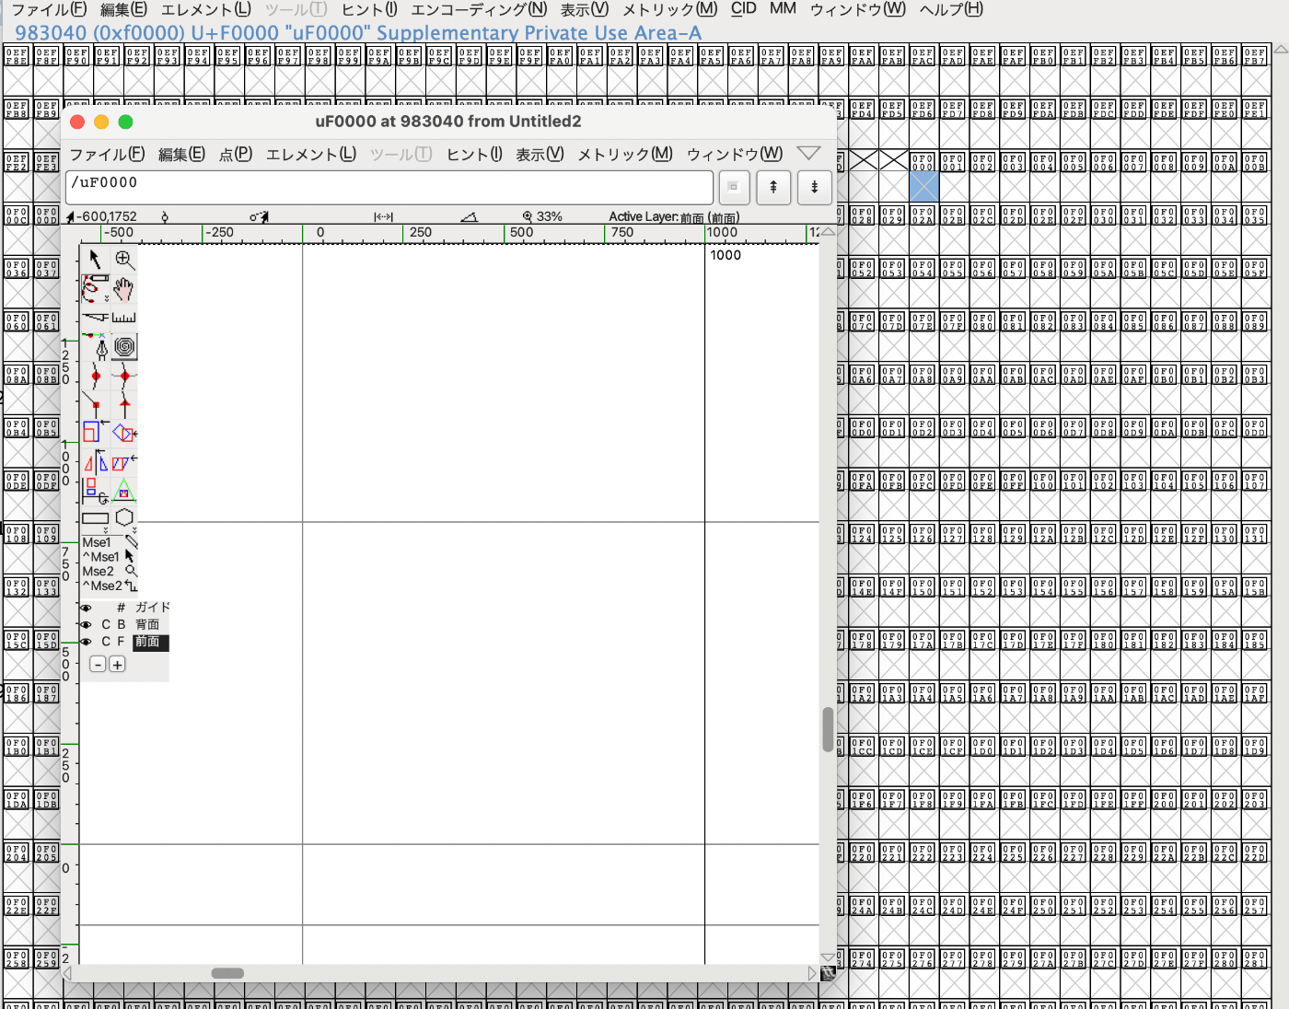Click the magnifier icon next to 33%
The height and width of the screenshot is (1009, 1289).
point(528,217)
